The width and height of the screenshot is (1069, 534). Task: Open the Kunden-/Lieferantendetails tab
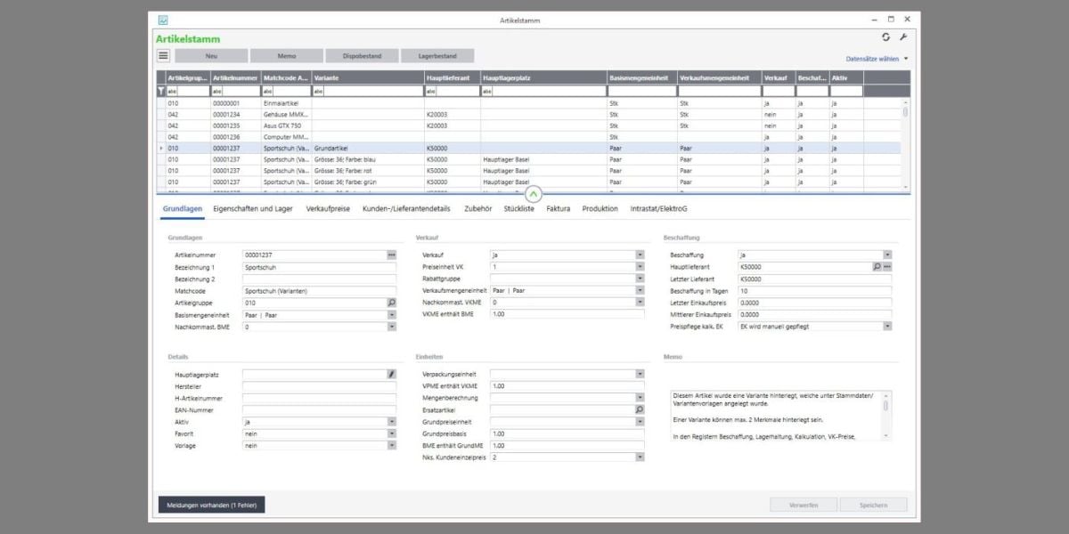point(407,209)
